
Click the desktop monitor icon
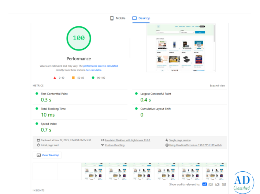point(134,18)
